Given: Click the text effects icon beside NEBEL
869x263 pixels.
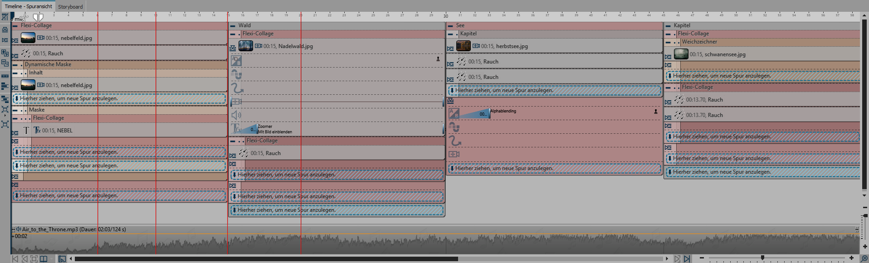Looking at the screenshot, I should 37,131.
